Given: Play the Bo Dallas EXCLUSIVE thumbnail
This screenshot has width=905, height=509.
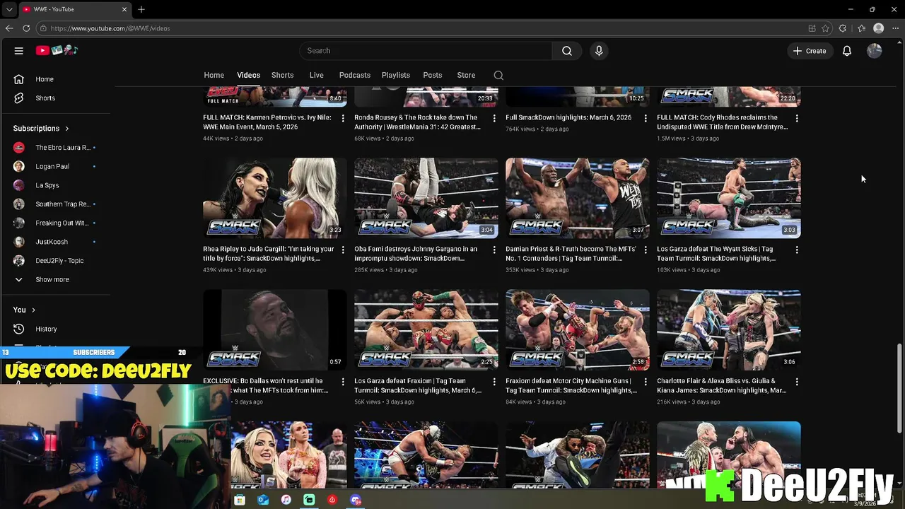Looking at the screenshot, I should (275, 330).
